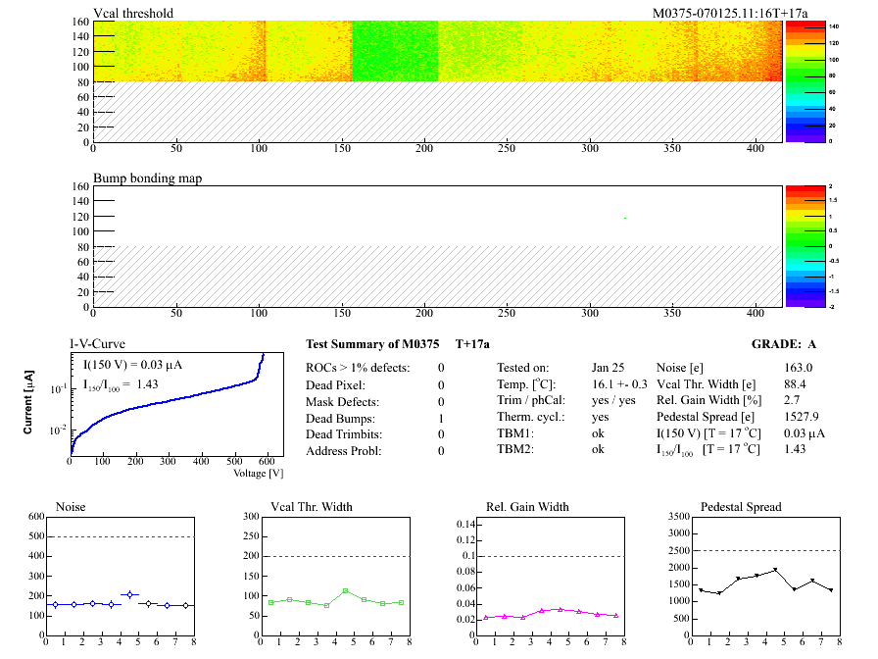Click the Tested on date Jan 25
Screen dimensions: 878x659
pos(608,368)
